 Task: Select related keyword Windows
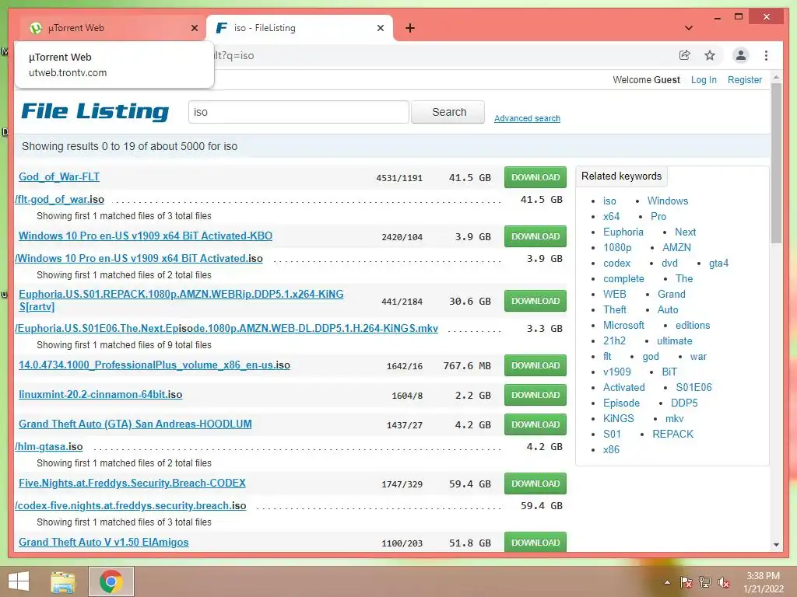(x=667, y=201)
